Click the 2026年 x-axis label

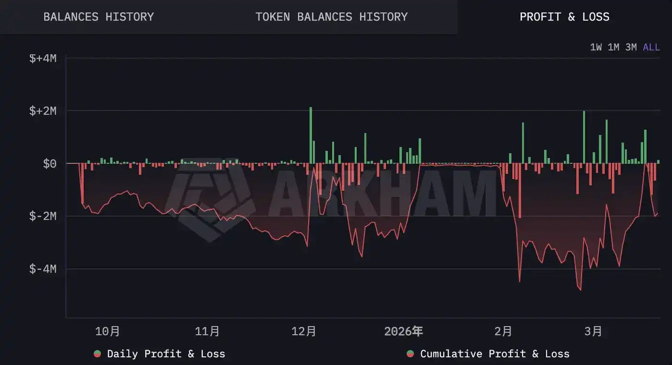(x=403, y=331)
